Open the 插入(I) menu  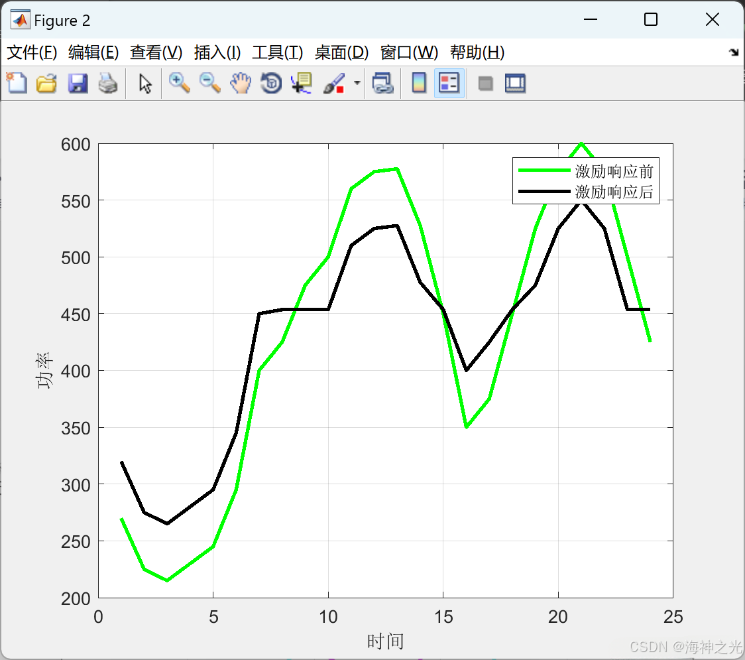217,52
